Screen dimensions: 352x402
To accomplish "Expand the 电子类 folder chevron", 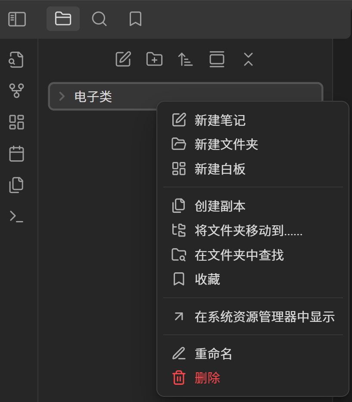I will [62, 97].
